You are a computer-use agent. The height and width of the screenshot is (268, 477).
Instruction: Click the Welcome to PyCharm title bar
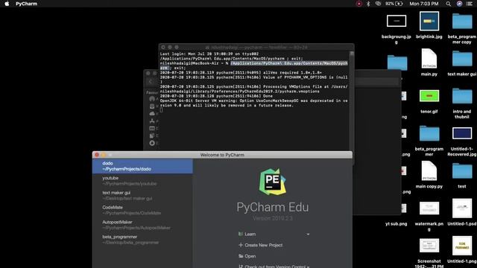pos(222,155)
